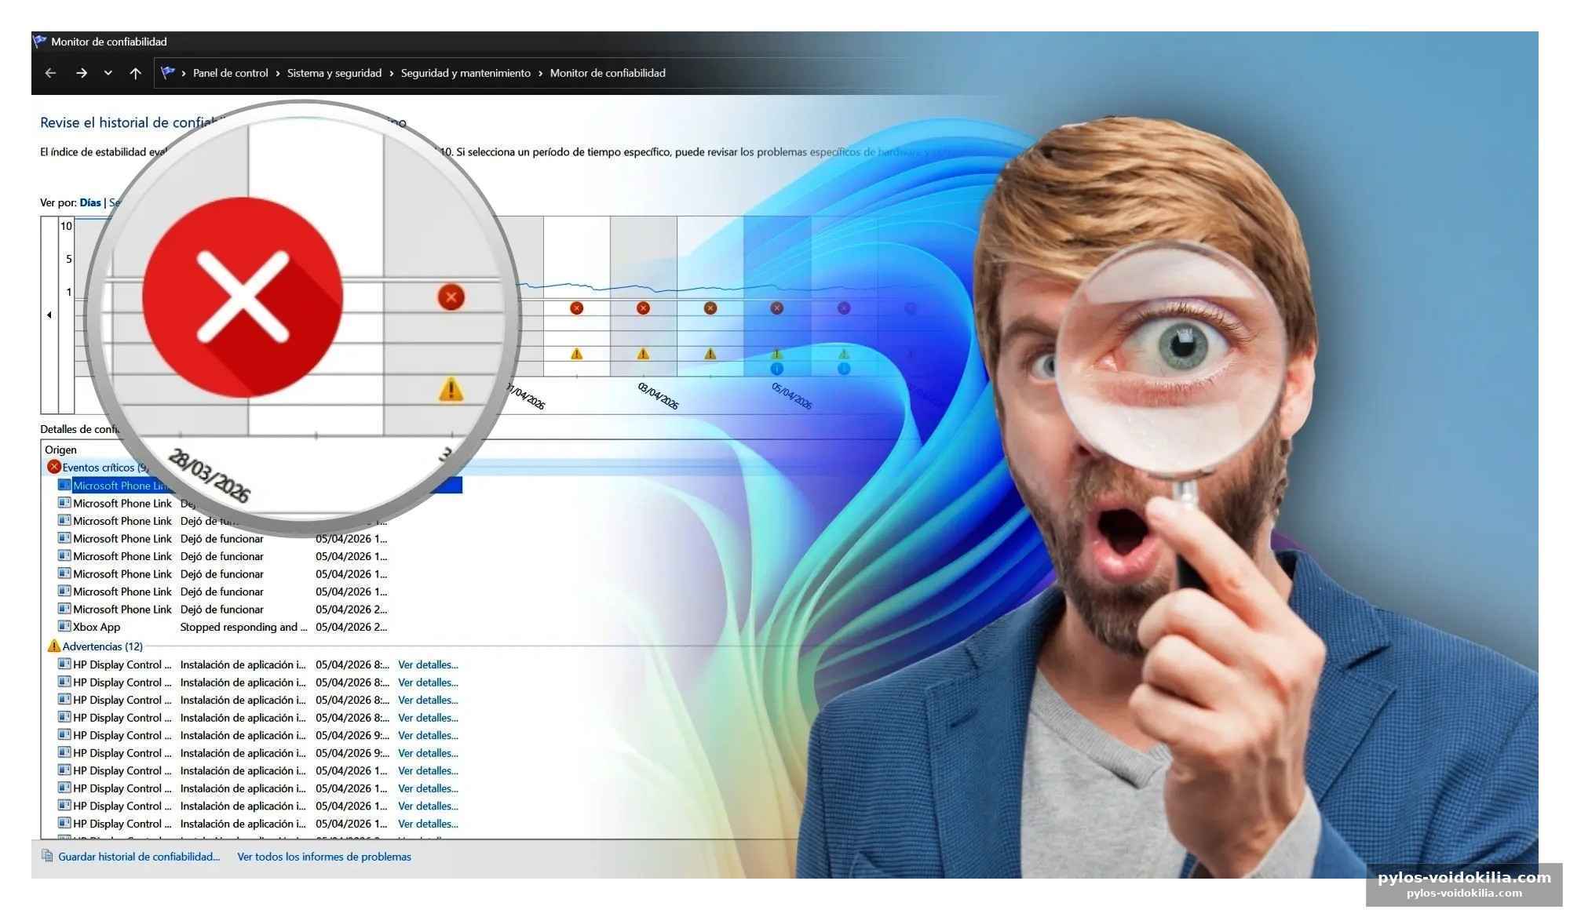The height and width of the screenshot is (910, 1570).
Task: Click the red error icon beside Eventos críticos
Action: pyautogui.click(x=53, y=467)
